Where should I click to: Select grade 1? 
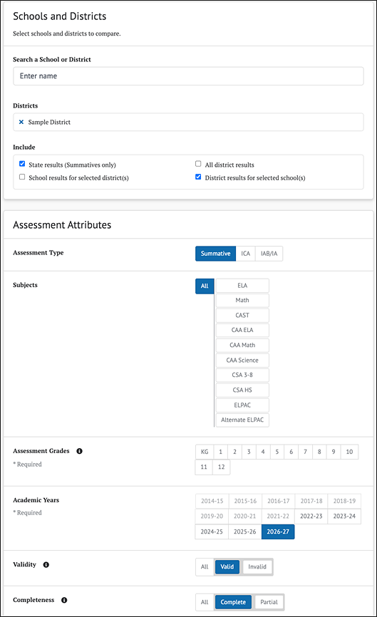pos(220,452)
